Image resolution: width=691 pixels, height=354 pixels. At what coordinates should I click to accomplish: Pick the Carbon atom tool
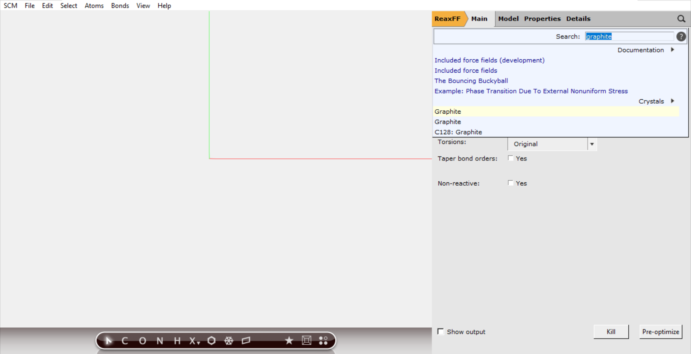(125, 341)
